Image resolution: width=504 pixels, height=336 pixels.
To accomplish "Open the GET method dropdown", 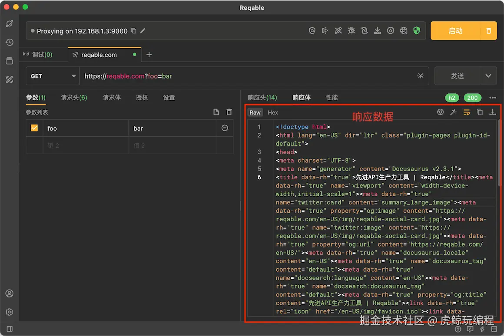I will [52, 76].
